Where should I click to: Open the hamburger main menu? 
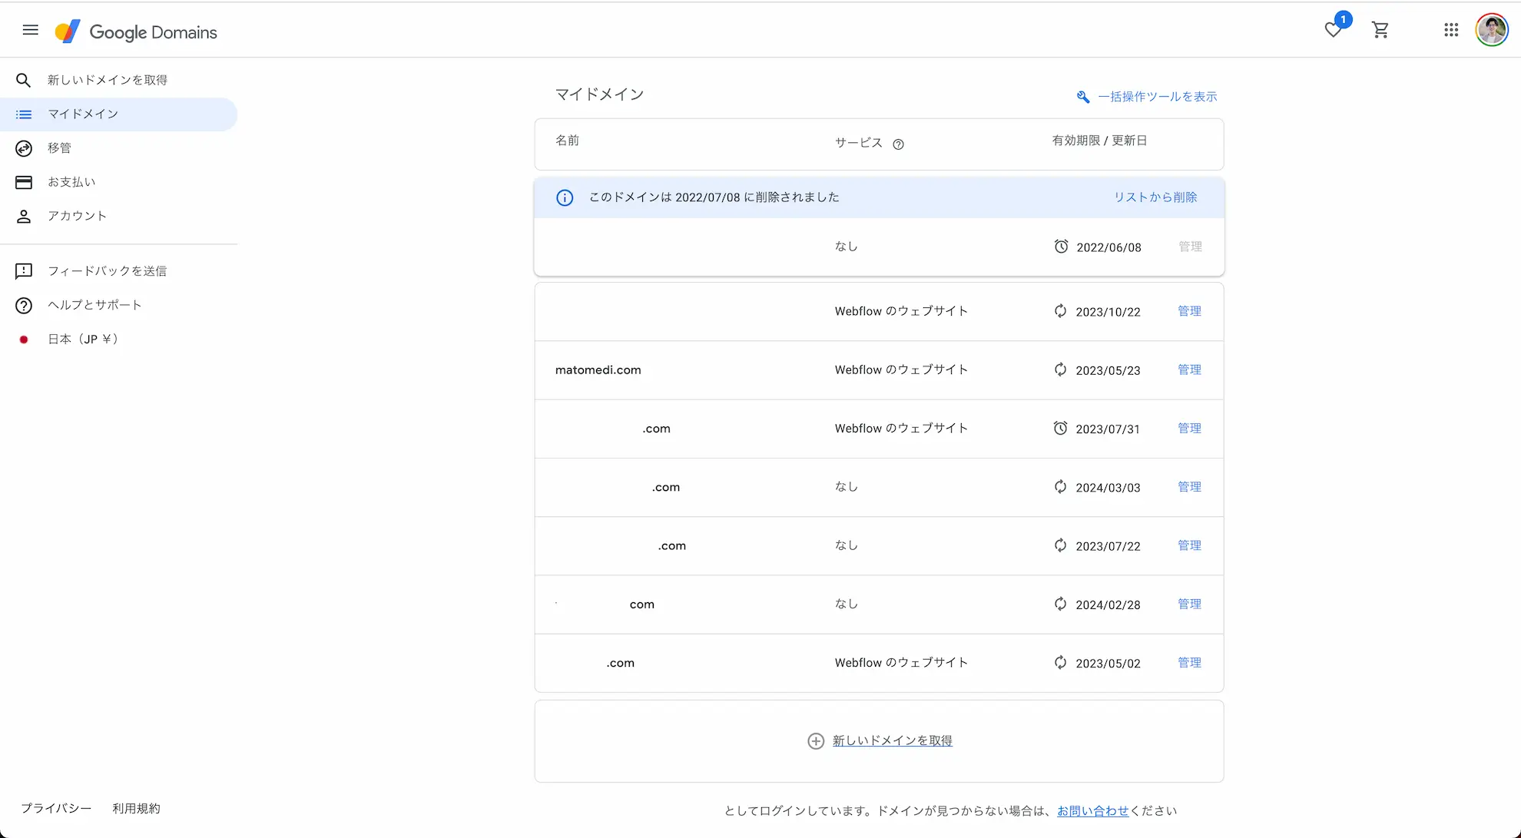coord(31,30)
